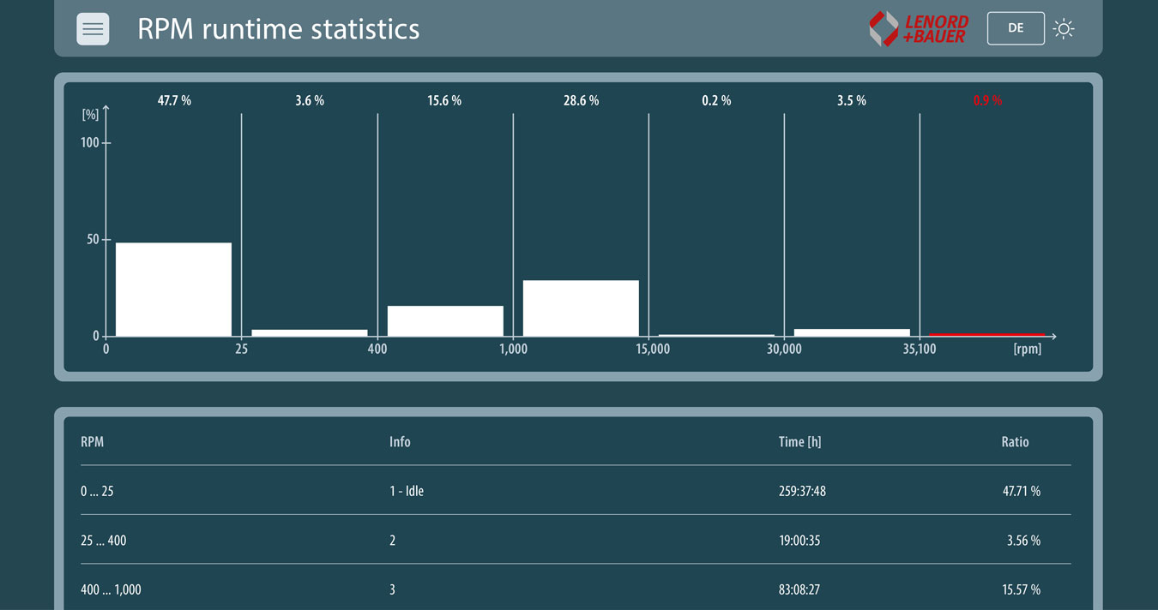
Task: Click the 0–25 rpm histogram bar
Action: click(173, 290)
